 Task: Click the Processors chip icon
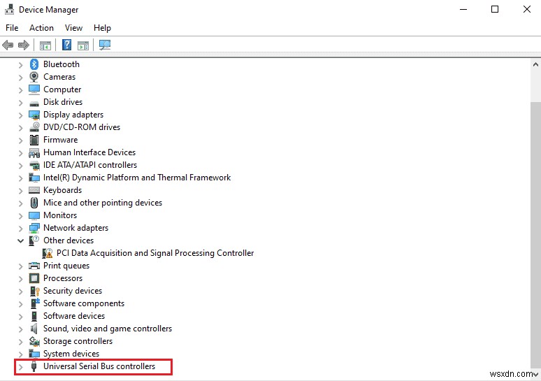pyautogui.click(x=34, y=278)
